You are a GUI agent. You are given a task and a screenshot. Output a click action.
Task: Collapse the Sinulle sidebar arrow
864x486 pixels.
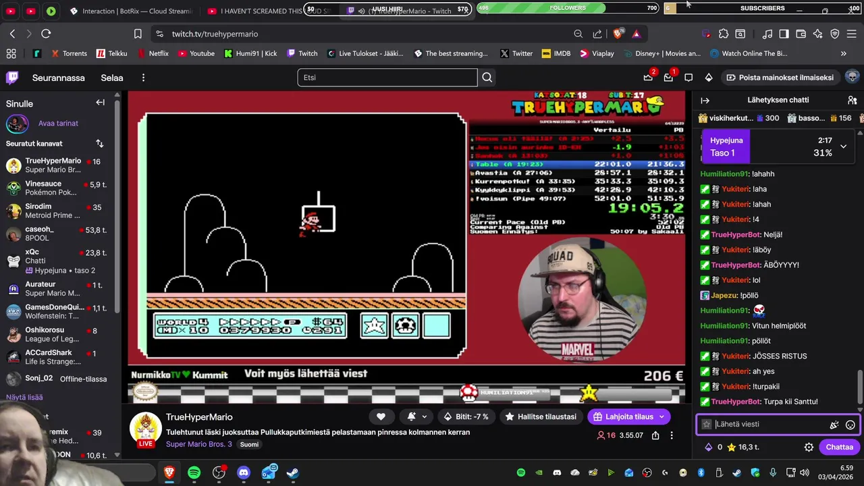(x=100, y=103)
